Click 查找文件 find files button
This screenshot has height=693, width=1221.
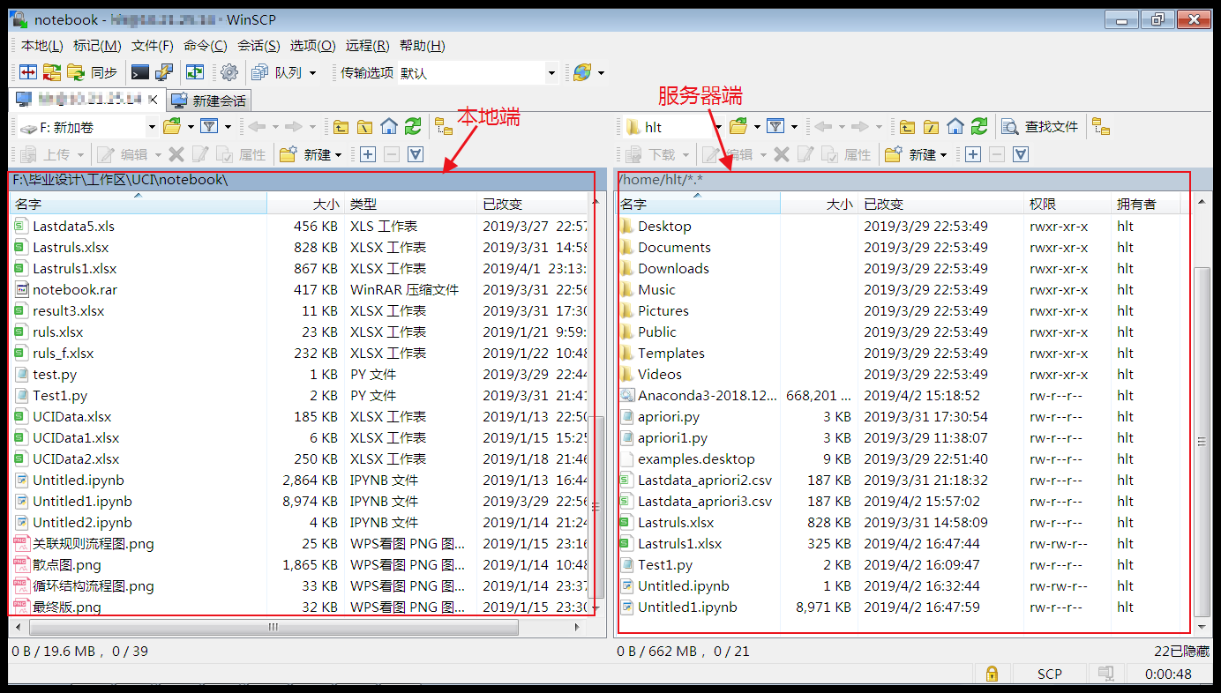(1041, 127)
